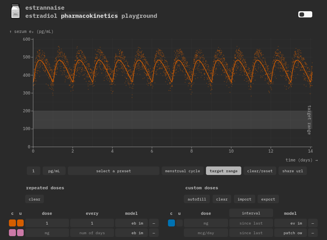Click the mcg/day dose field
Screen dimensions: 327x240
206,233
